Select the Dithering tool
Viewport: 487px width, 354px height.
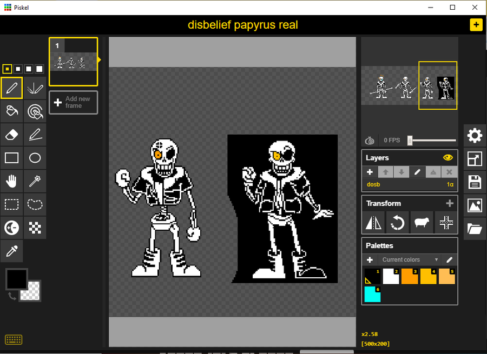[35, 228]
